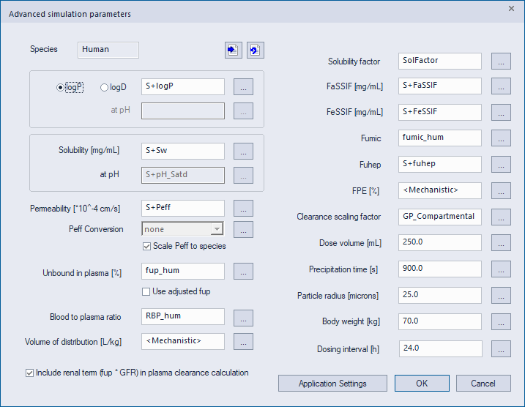Click ellipsis button for FaSSIF
Image resolution: width=525 pixels, height=407 pixels.
tap(502, 86)
